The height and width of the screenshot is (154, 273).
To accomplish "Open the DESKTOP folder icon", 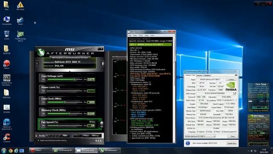I will pyautogui.click(x=7, y=50).
